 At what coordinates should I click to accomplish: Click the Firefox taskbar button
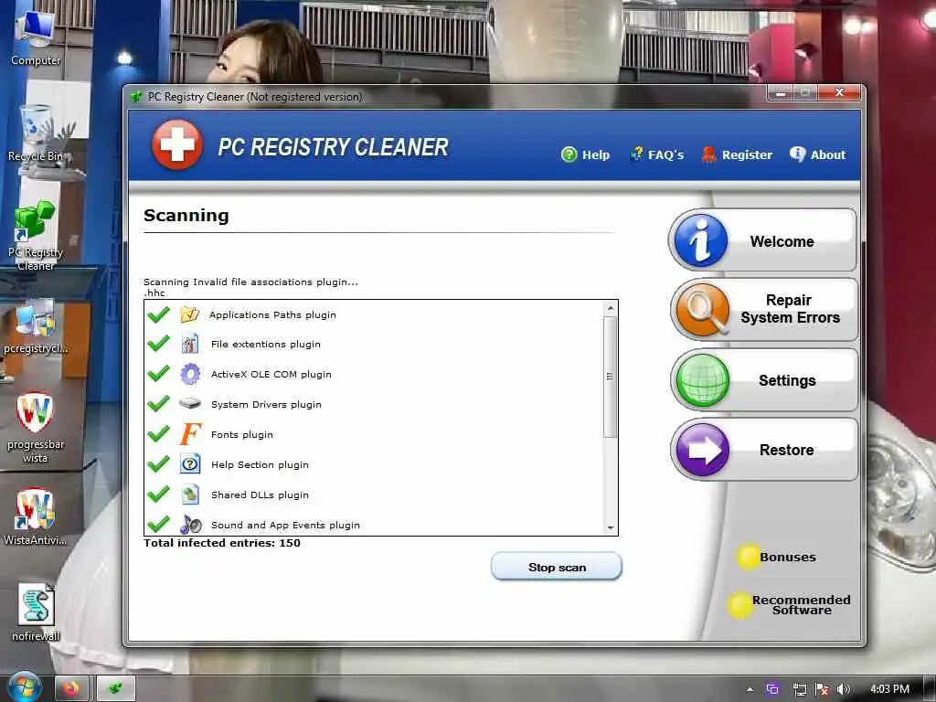[x=71, y=688]
